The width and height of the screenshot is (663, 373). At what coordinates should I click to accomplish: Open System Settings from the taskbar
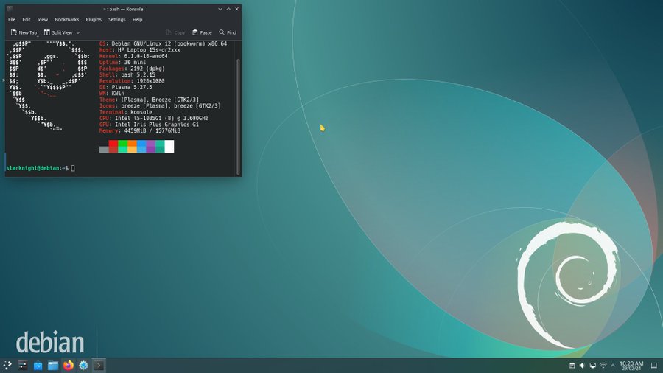(x=83, y=365)
